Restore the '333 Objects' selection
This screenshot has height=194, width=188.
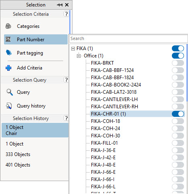tap(35, 154)
